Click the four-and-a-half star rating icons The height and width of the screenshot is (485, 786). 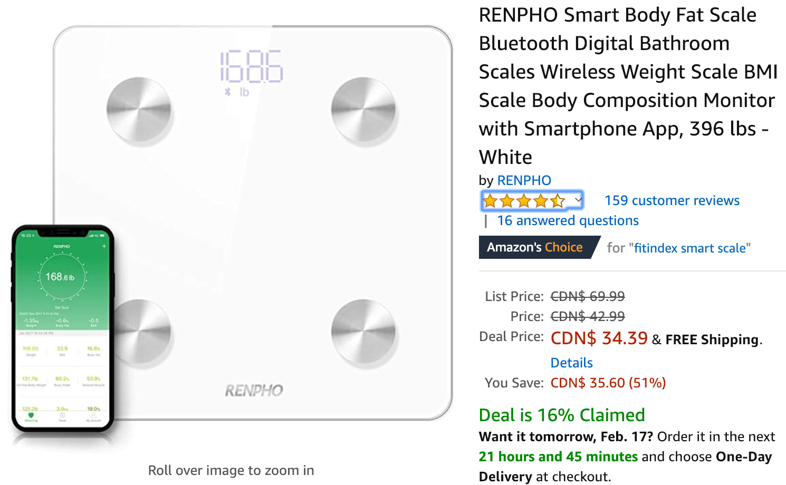524,201
